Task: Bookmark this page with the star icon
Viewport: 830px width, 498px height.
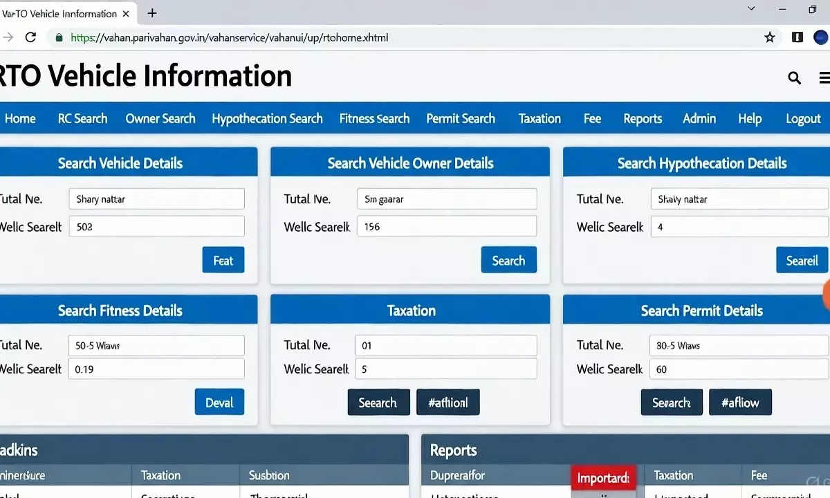Action: click(769, 37)
